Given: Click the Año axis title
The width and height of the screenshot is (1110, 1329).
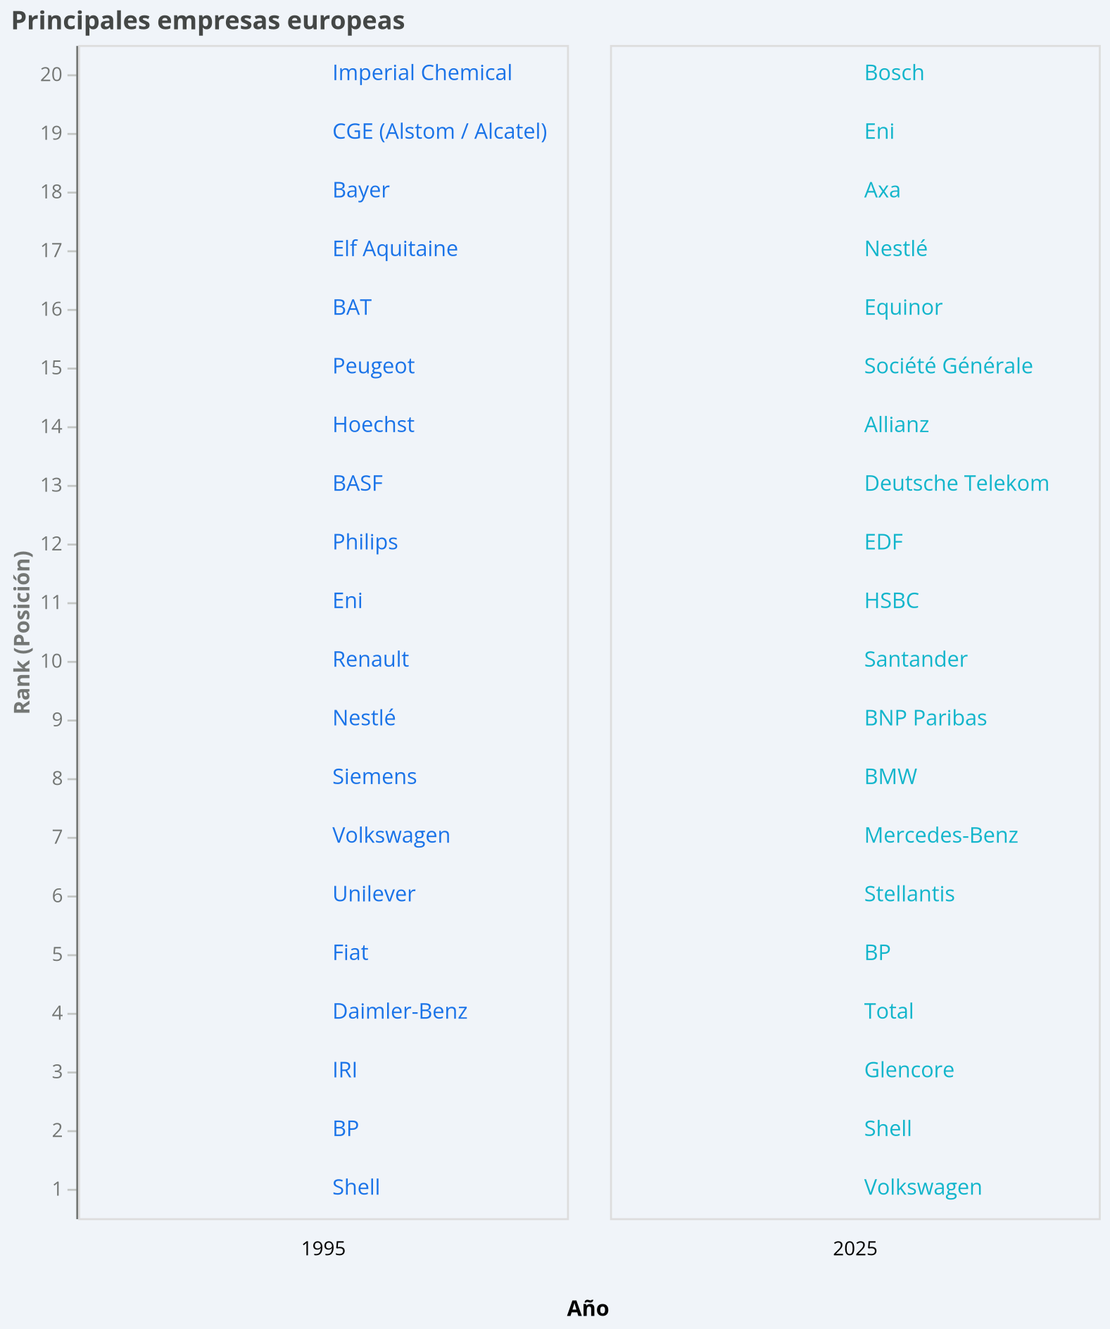Looking at the screenshot, I should point(588,1309).
